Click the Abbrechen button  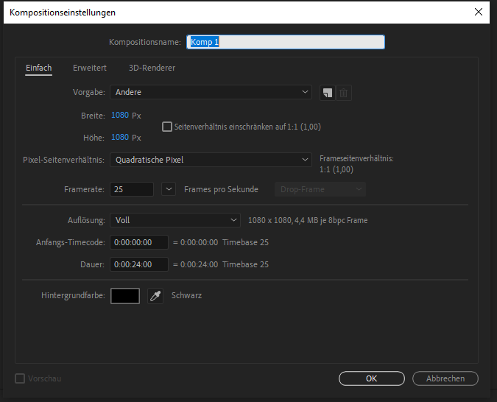[445, 378]
